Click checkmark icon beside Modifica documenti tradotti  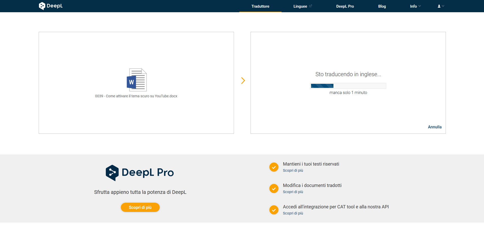274,188
